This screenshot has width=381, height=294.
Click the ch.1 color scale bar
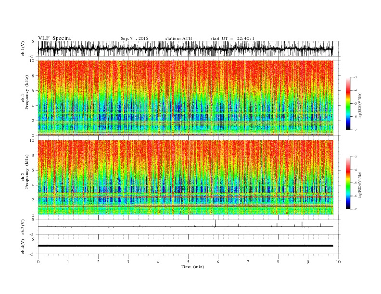348,103
